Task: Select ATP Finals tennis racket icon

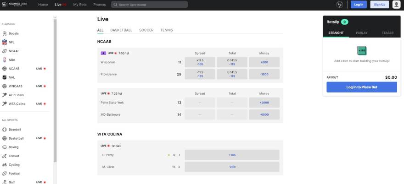Action: pyautogui.click(x=5, y=95)
